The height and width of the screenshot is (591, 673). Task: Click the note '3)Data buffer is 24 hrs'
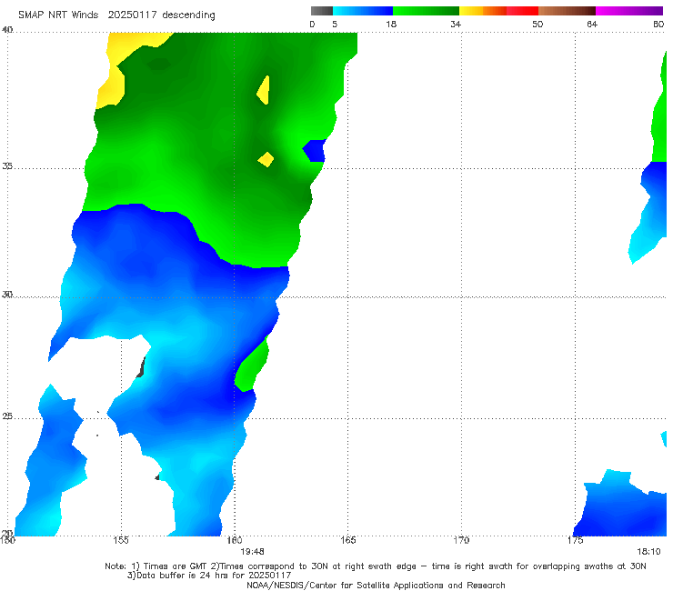(209, 576)
